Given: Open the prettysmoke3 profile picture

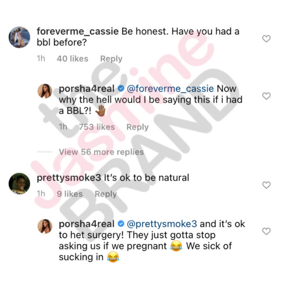Looking at the screenshot, I should pos(19,183).
